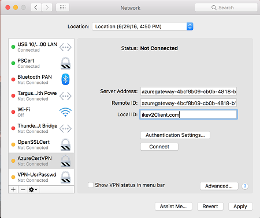This screenshot has width=260, height=218.
Task: Go back with the toolbar back arrow
Action: pos(36,7)
